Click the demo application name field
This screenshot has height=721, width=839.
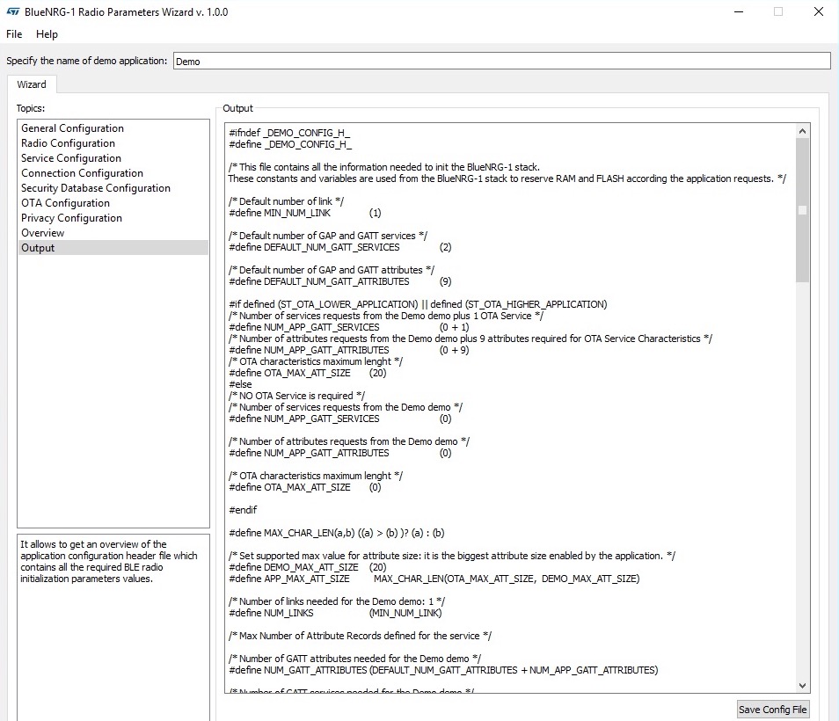tap(500, 61)
